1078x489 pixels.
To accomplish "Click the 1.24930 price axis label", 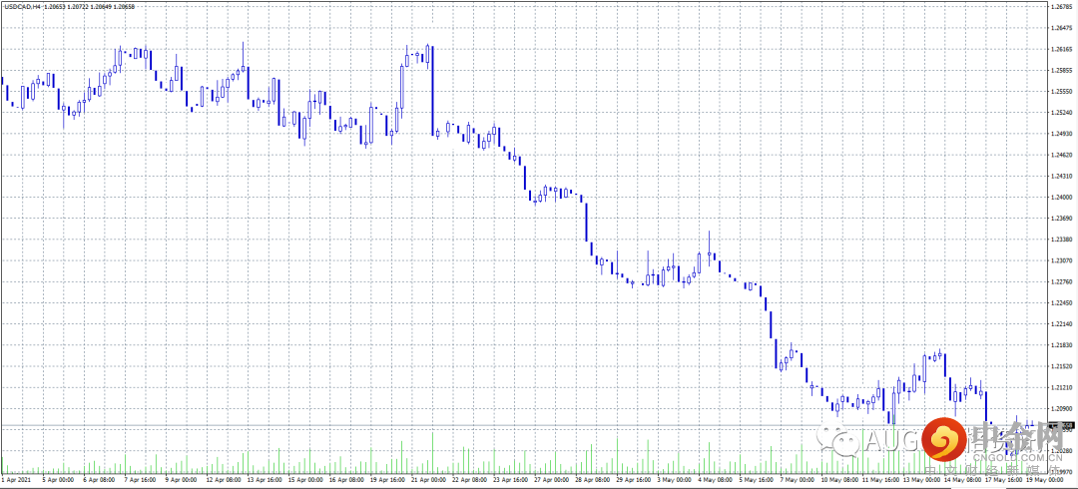I will [x=1062, y=134].
